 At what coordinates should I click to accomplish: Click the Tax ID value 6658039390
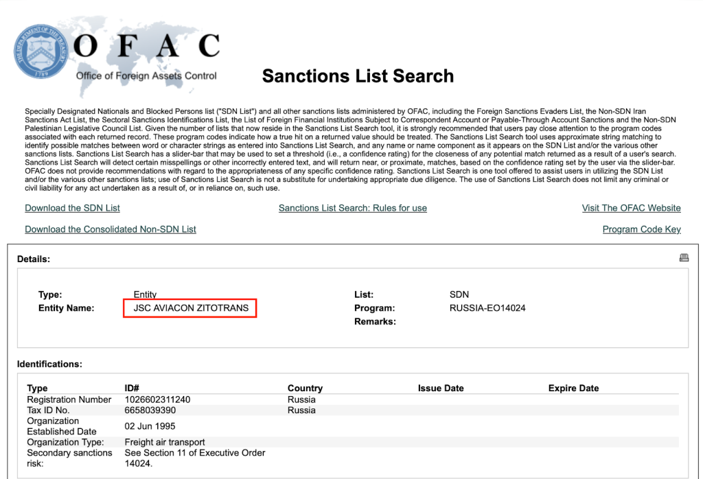point(150,410)
